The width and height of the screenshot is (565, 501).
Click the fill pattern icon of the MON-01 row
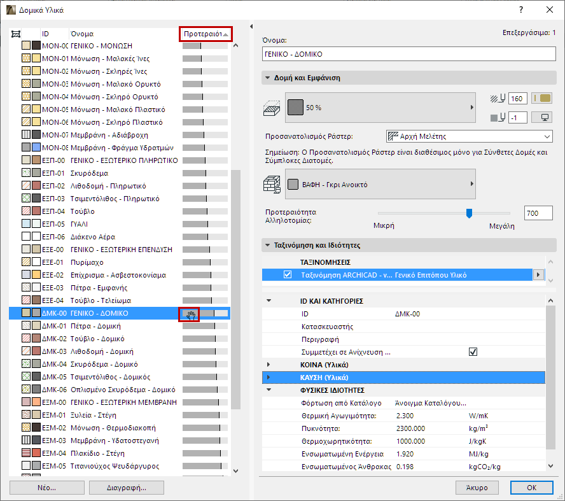point(26,59)
